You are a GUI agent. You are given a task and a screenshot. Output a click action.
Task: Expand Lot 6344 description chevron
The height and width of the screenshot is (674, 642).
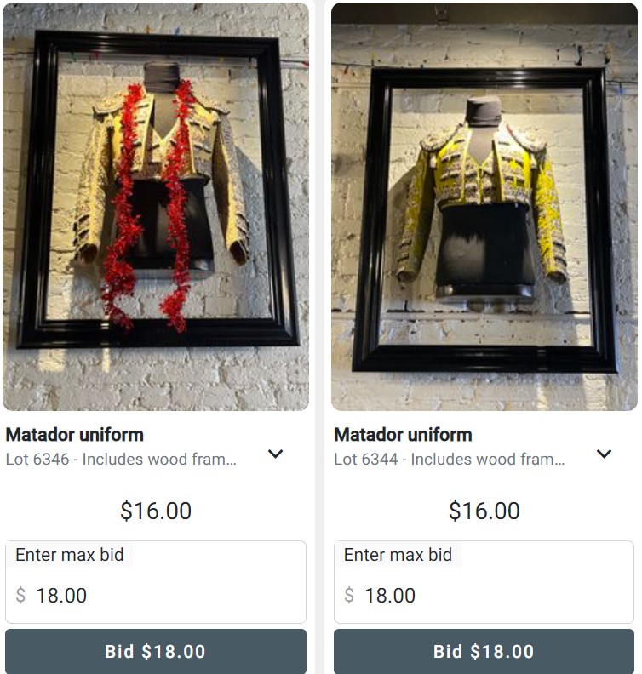point(604,454)
